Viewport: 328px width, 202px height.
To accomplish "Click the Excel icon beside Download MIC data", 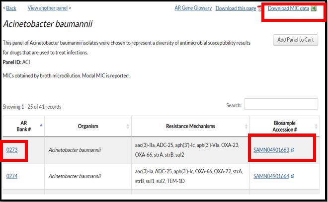I will click(314, 8).
